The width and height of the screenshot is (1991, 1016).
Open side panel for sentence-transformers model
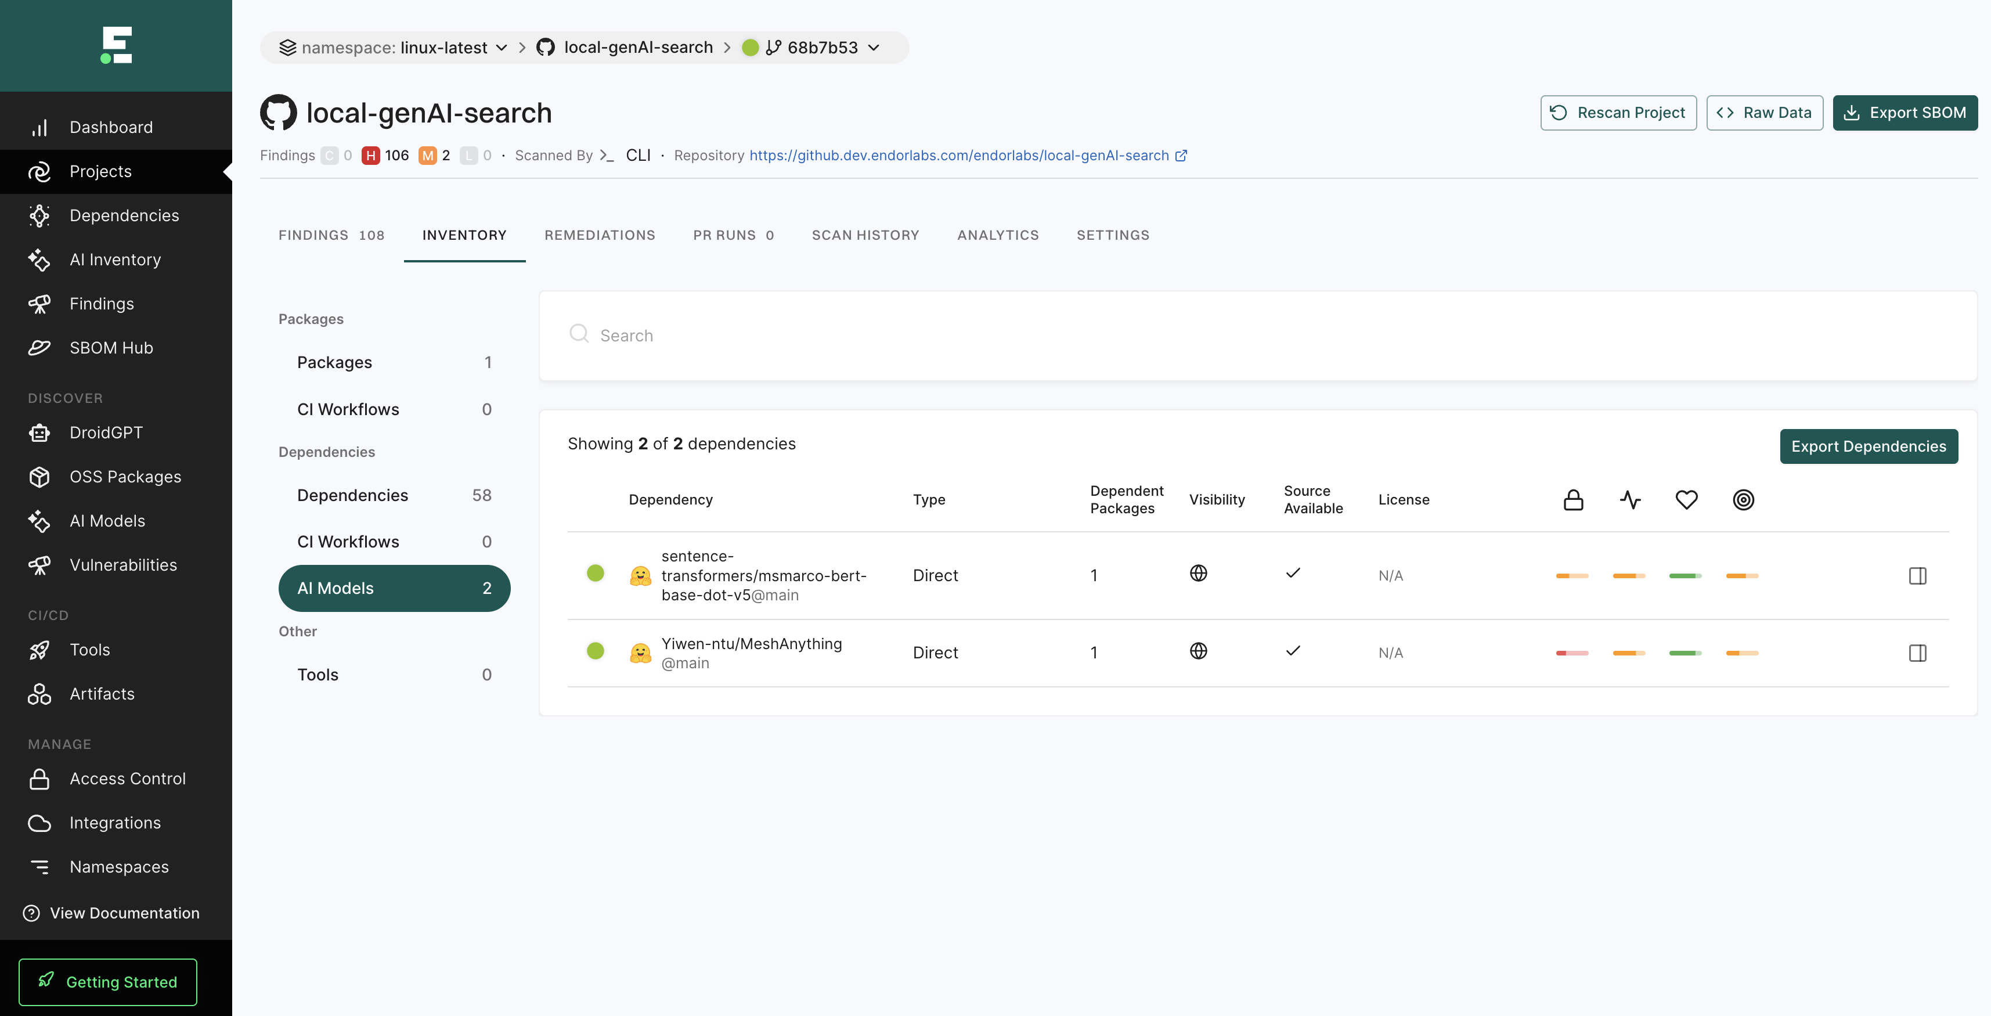coord(1917,575)
